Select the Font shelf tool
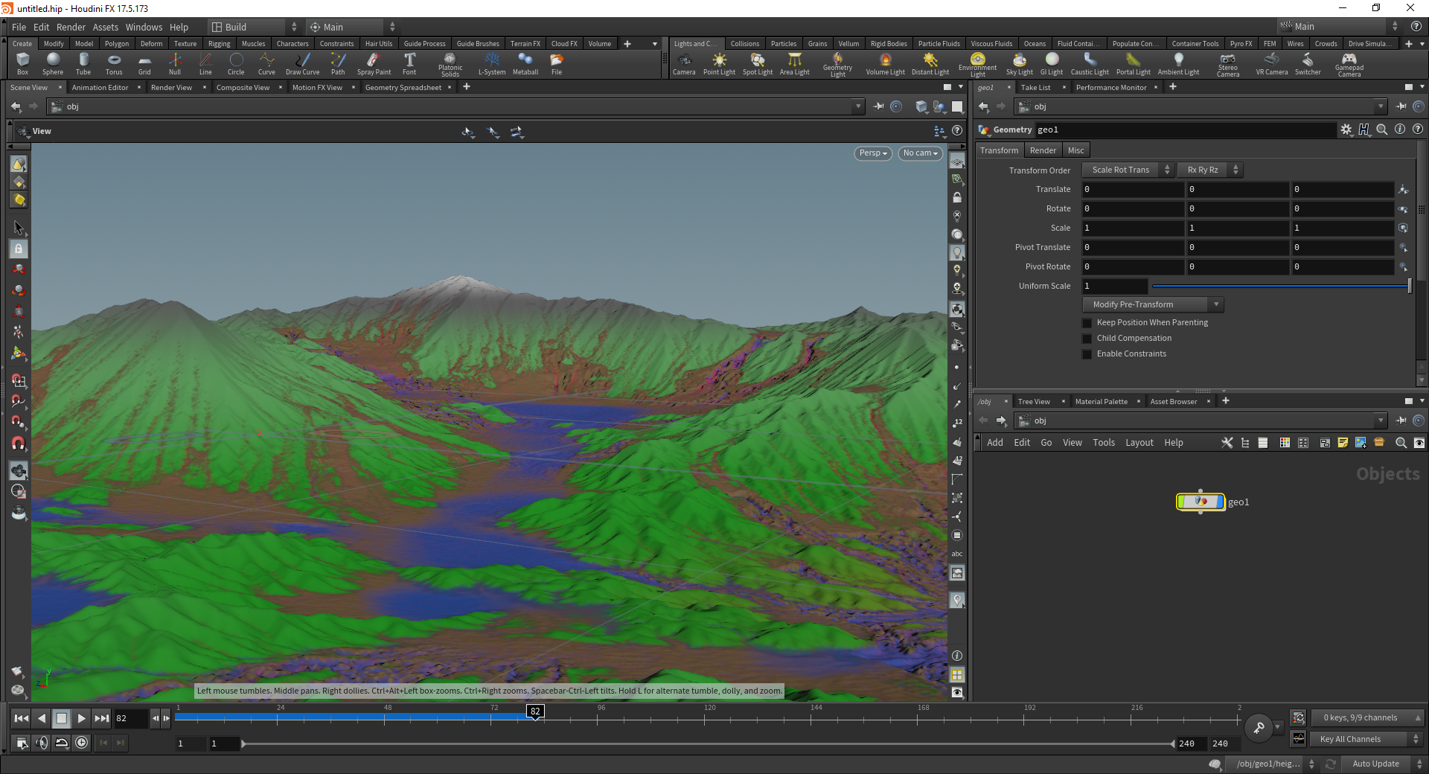 click(x=409, y=64)
